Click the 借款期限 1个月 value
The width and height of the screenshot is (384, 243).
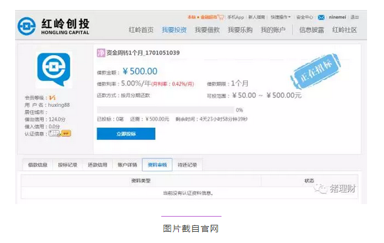(240, 84)
